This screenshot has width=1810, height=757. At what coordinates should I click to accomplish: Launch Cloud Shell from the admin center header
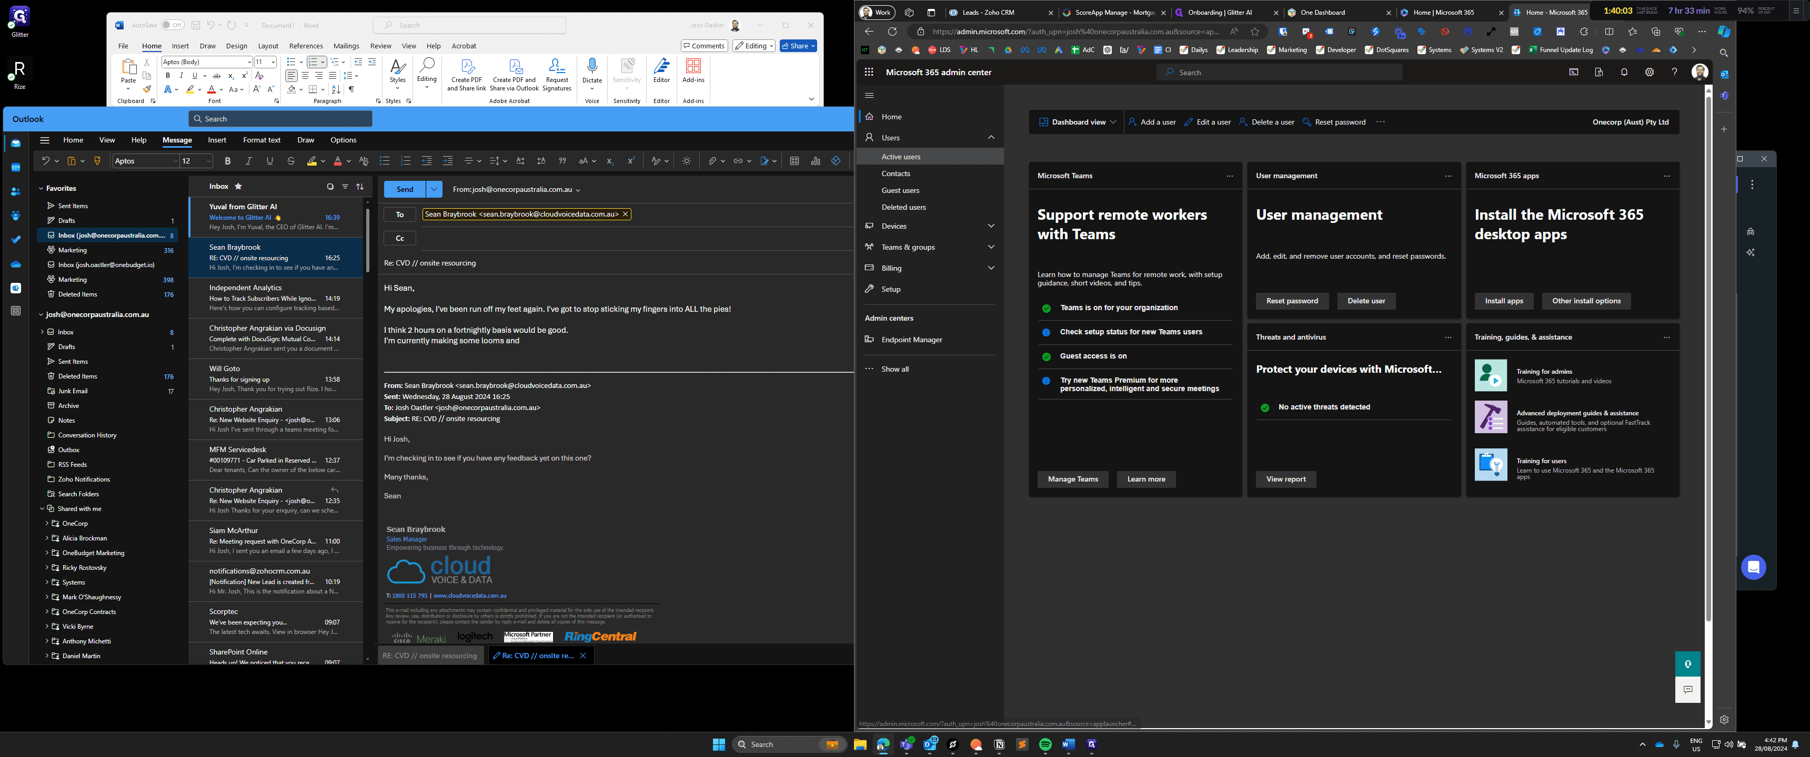(1573, 71)
